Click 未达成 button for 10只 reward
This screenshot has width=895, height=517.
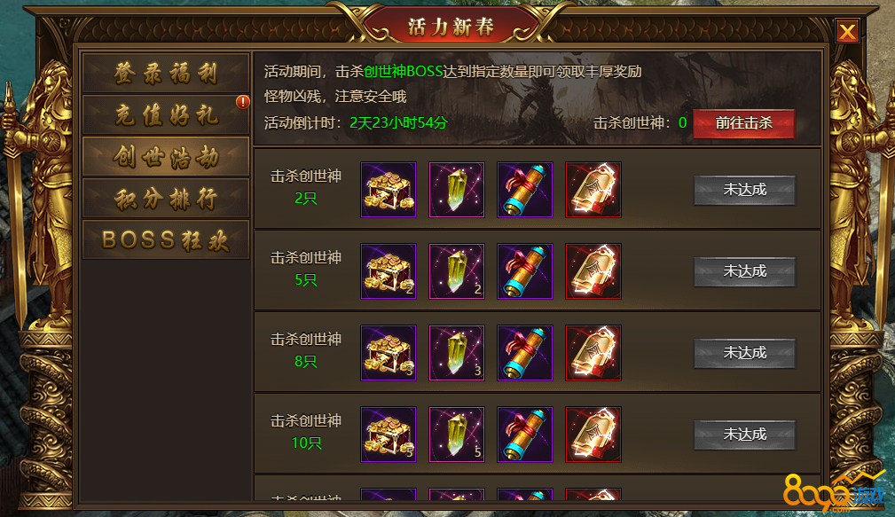pos(745,435)
